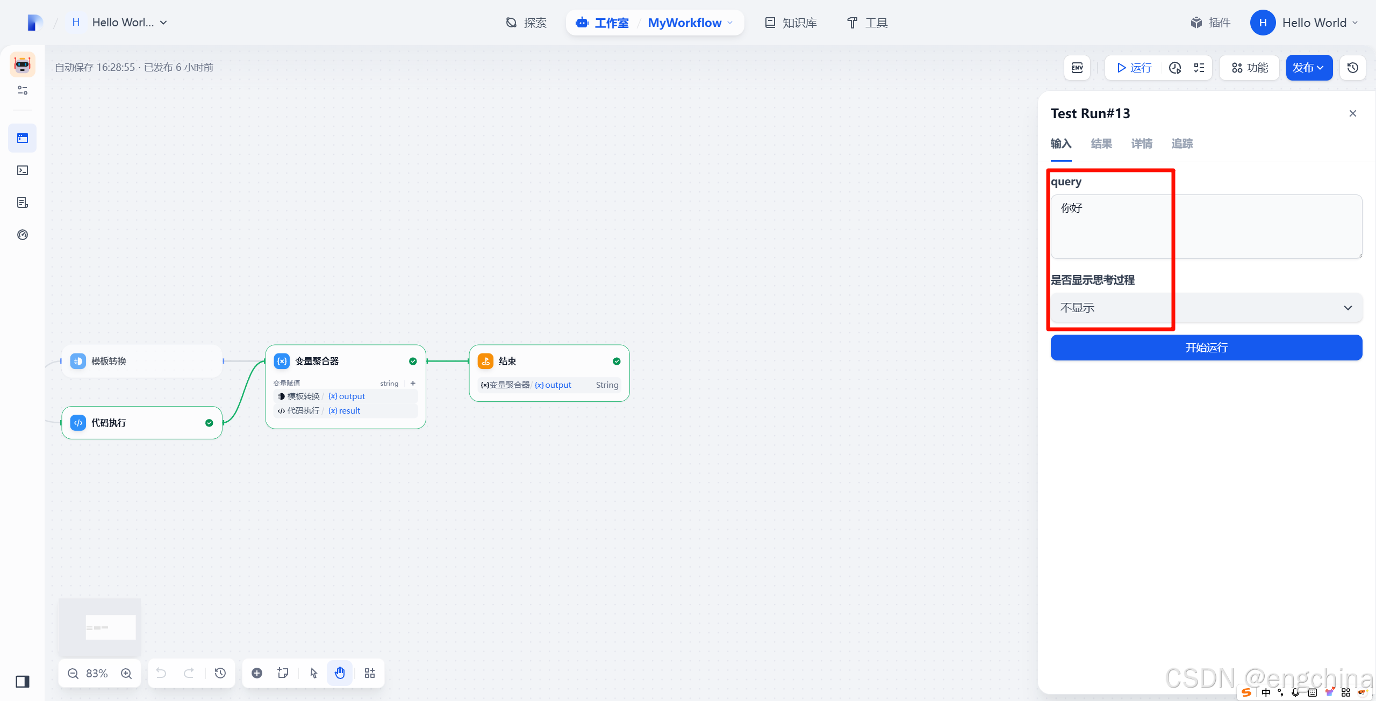Open version history clock icon top right
Screen dimensions: 1376x701
(1352, 68)
